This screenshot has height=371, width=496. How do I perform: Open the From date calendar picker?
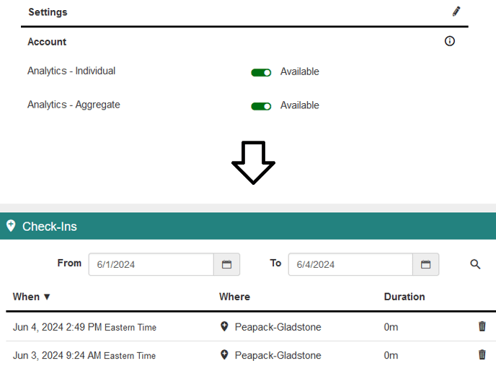coord(226,264)
